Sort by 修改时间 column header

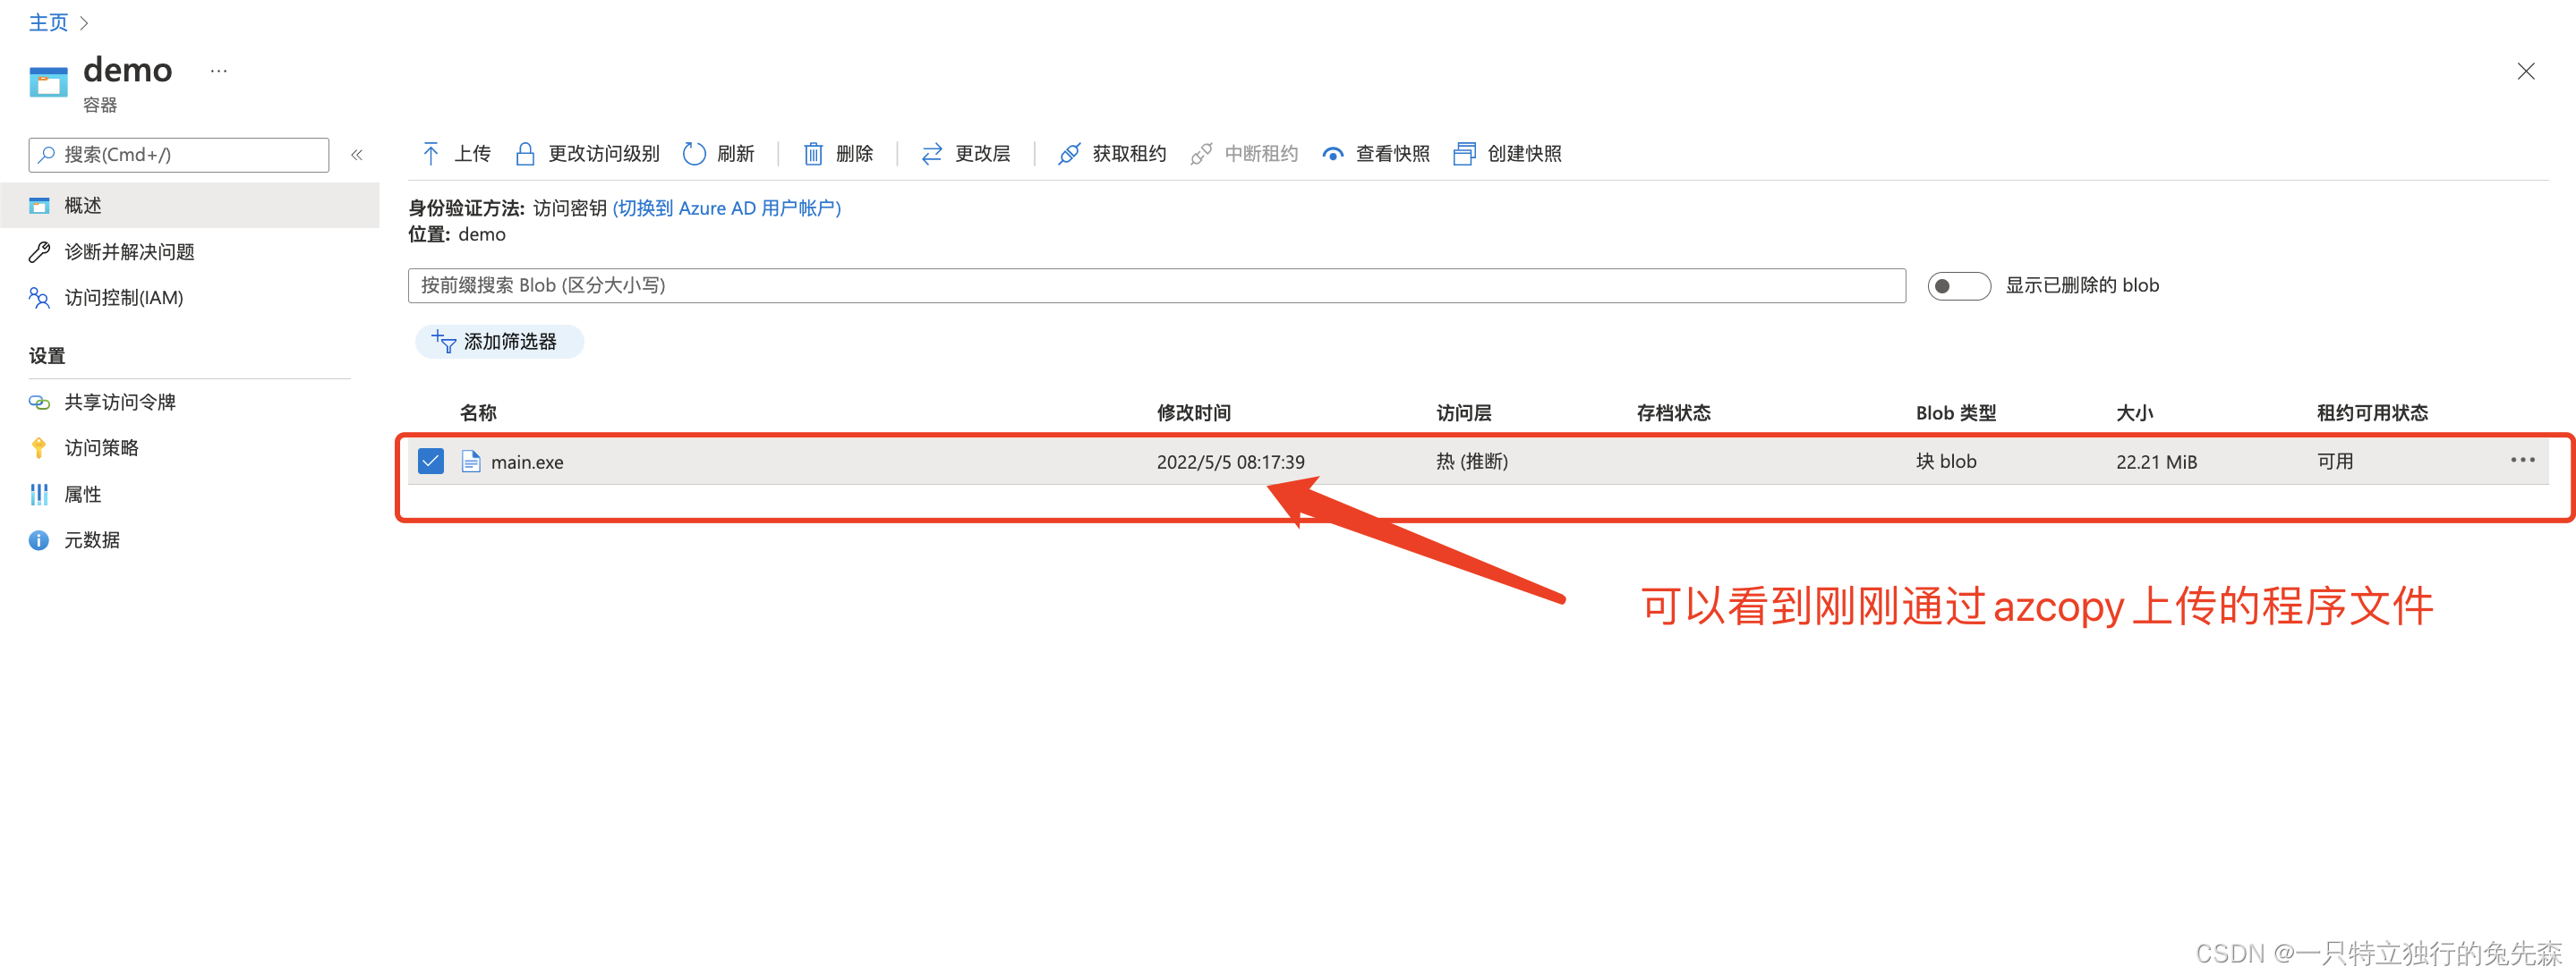coord(1193,412)
